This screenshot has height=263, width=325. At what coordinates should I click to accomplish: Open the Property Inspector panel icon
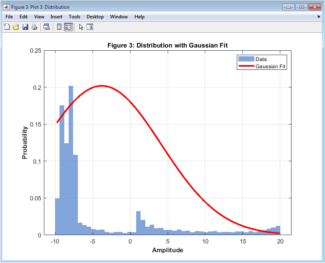pyautogui.click(x=90, y=27)
